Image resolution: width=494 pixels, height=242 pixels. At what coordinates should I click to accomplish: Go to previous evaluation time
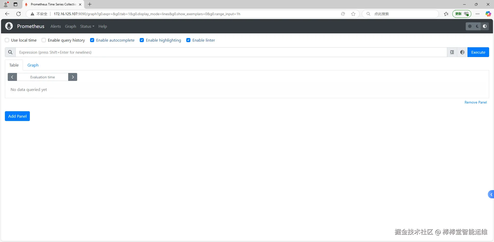pyautogui.click(x=12, y=77)
